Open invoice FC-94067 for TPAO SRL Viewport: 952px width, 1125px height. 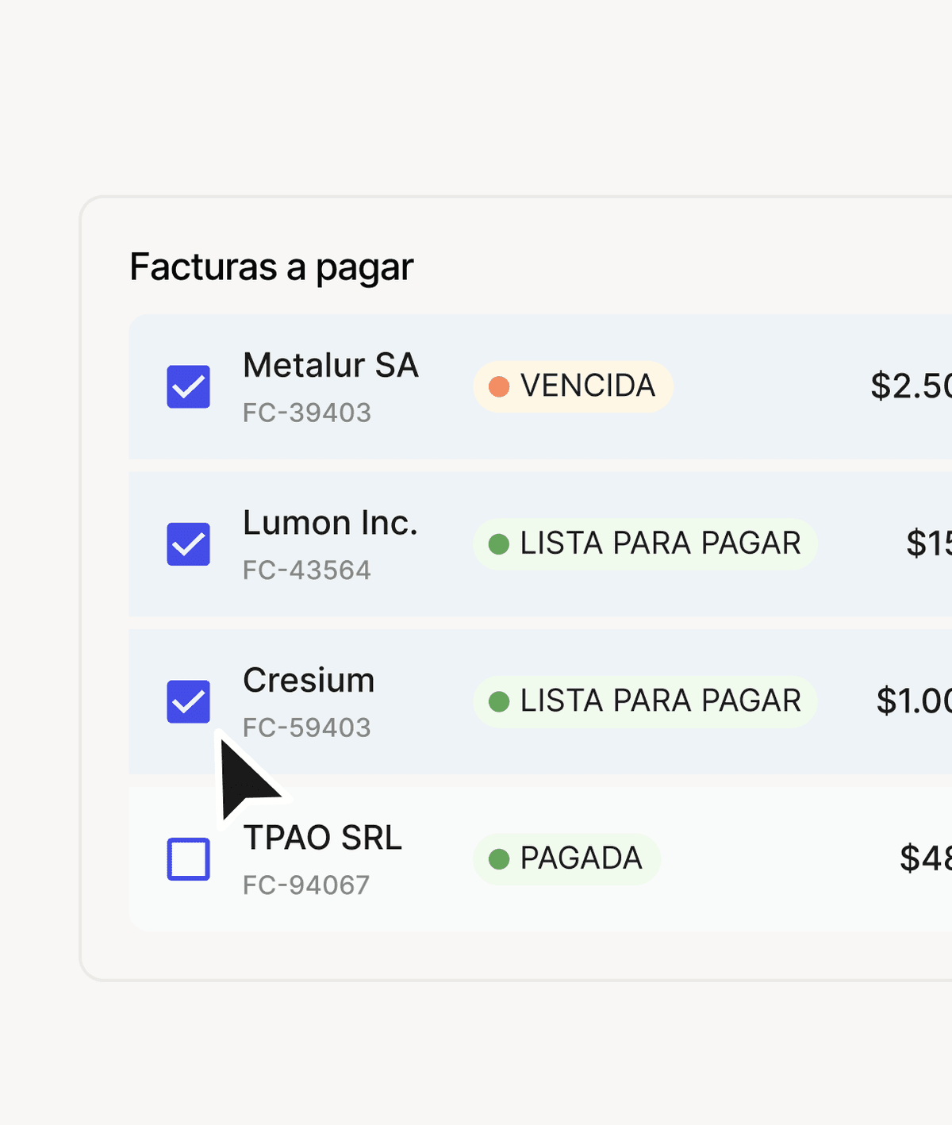[308, 884]
